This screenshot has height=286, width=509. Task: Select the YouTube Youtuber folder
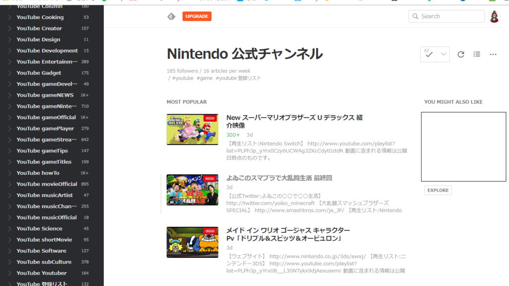[x=42, y=273]
